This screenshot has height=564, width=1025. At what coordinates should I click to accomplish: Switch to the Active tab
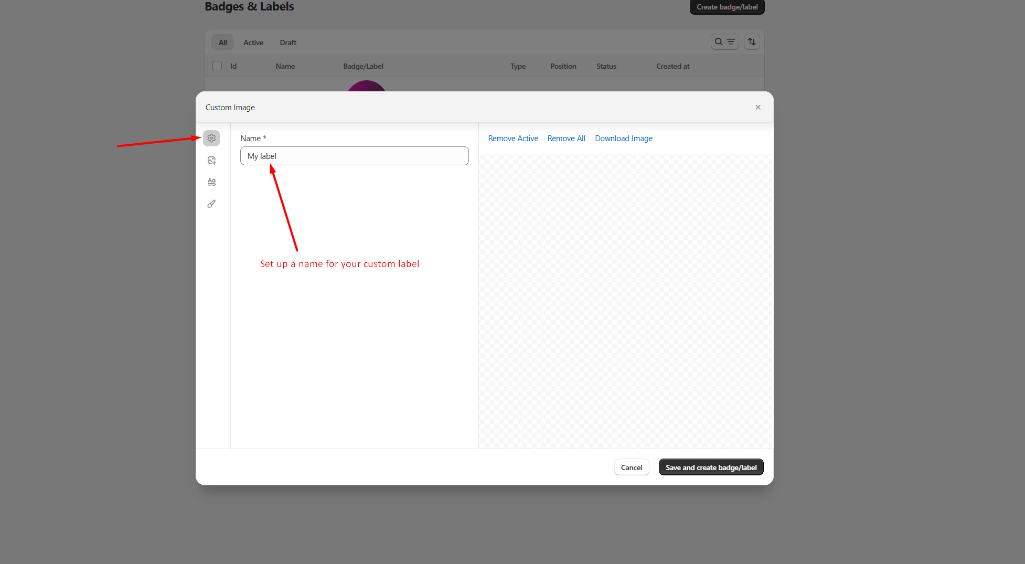(x=253, y=43)
